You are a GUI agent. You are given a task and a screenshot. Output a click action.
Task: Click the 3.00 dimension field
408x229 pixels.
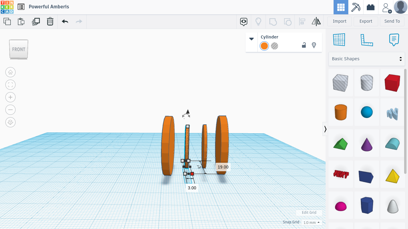click(192, 188)
